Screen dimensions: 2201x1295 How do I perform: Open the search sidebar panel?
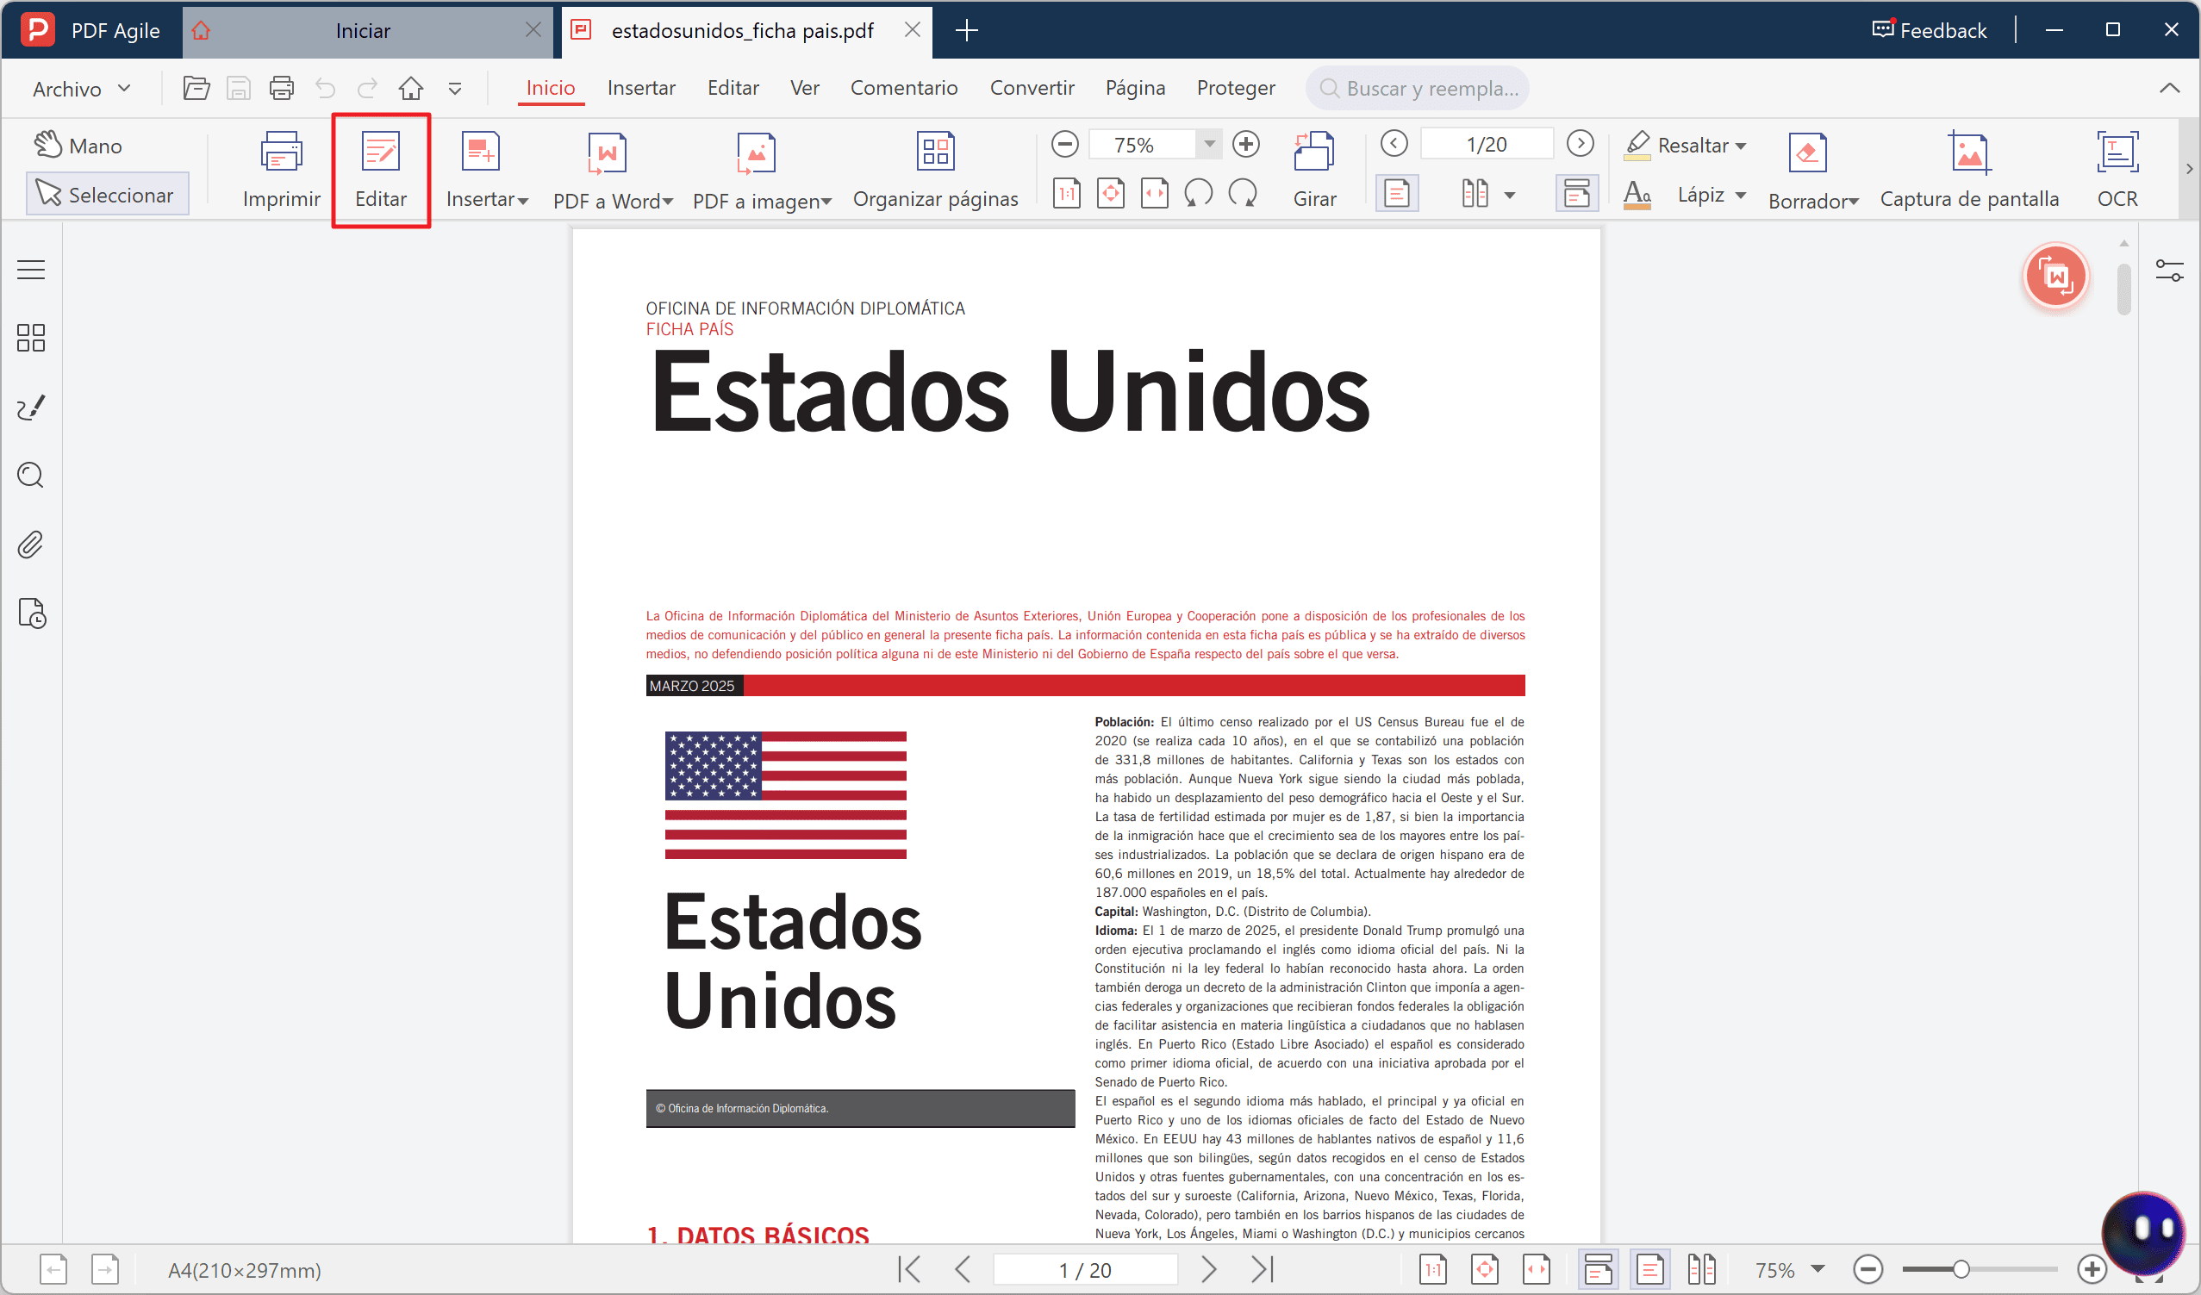(x=30, y=475)
